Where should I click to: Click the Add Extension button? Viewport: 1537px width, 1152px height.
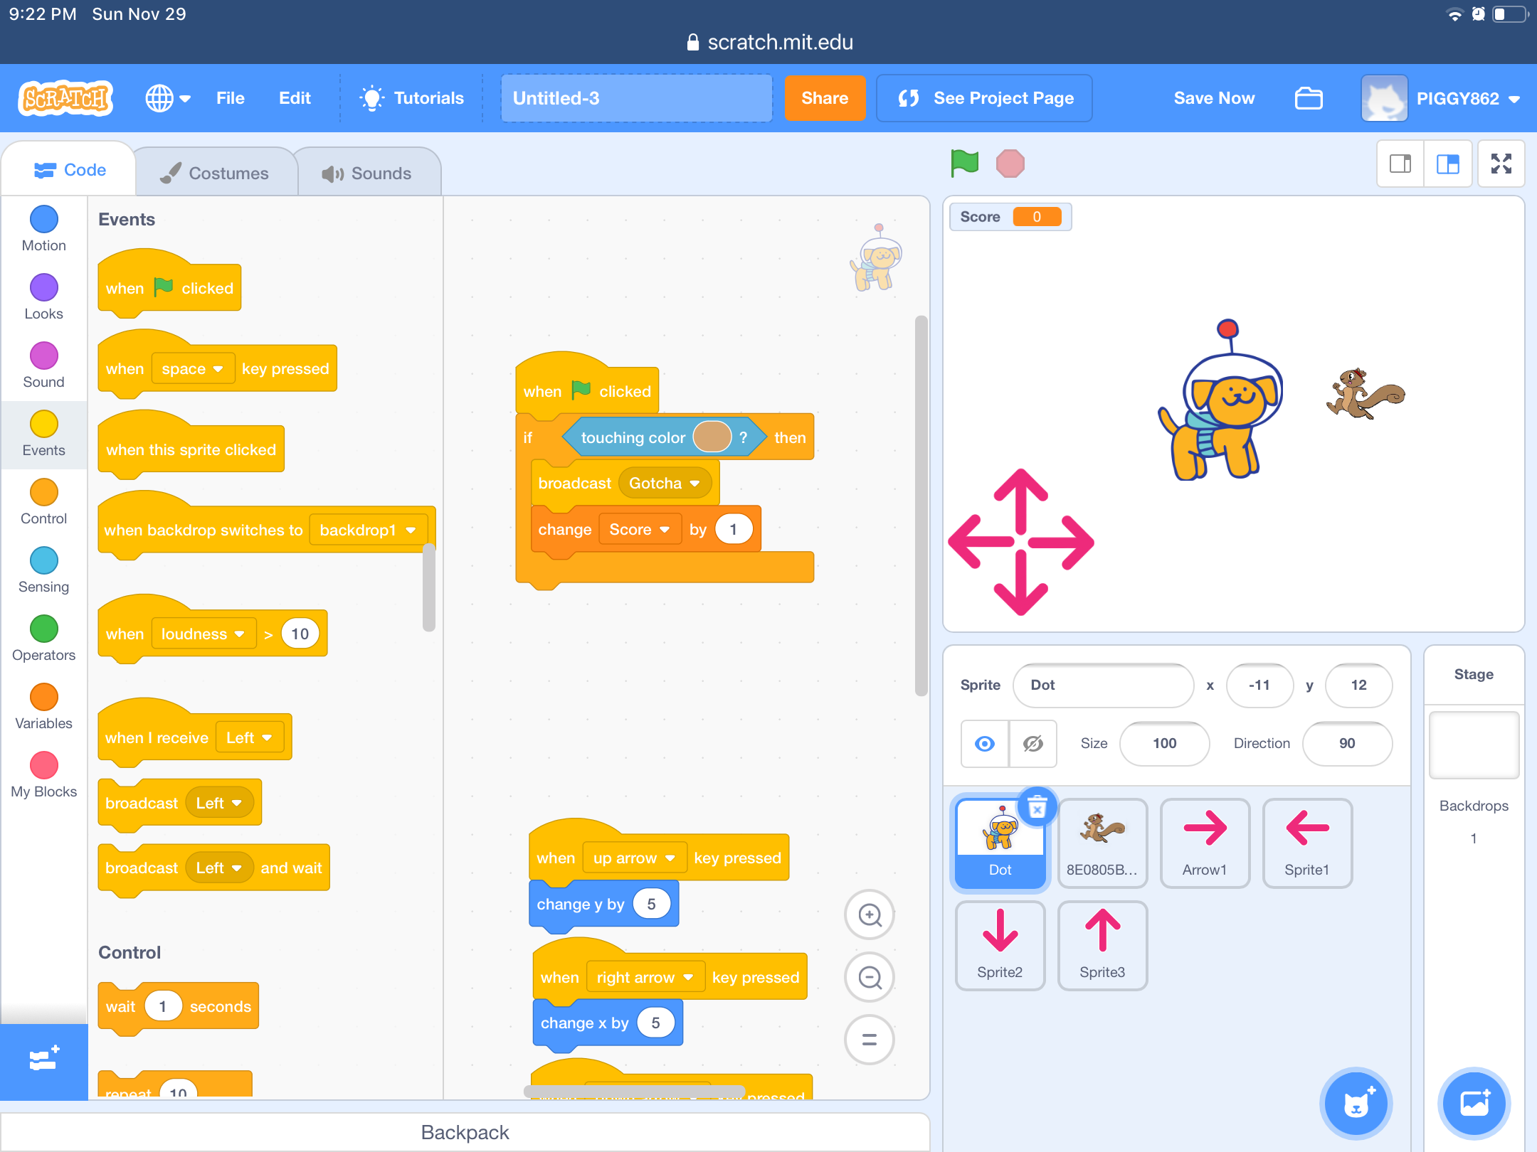(x=43, y=1061)
